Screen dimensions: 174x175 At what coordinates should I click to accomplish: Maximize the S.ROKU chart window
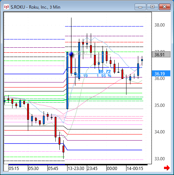tap(153, 7)
